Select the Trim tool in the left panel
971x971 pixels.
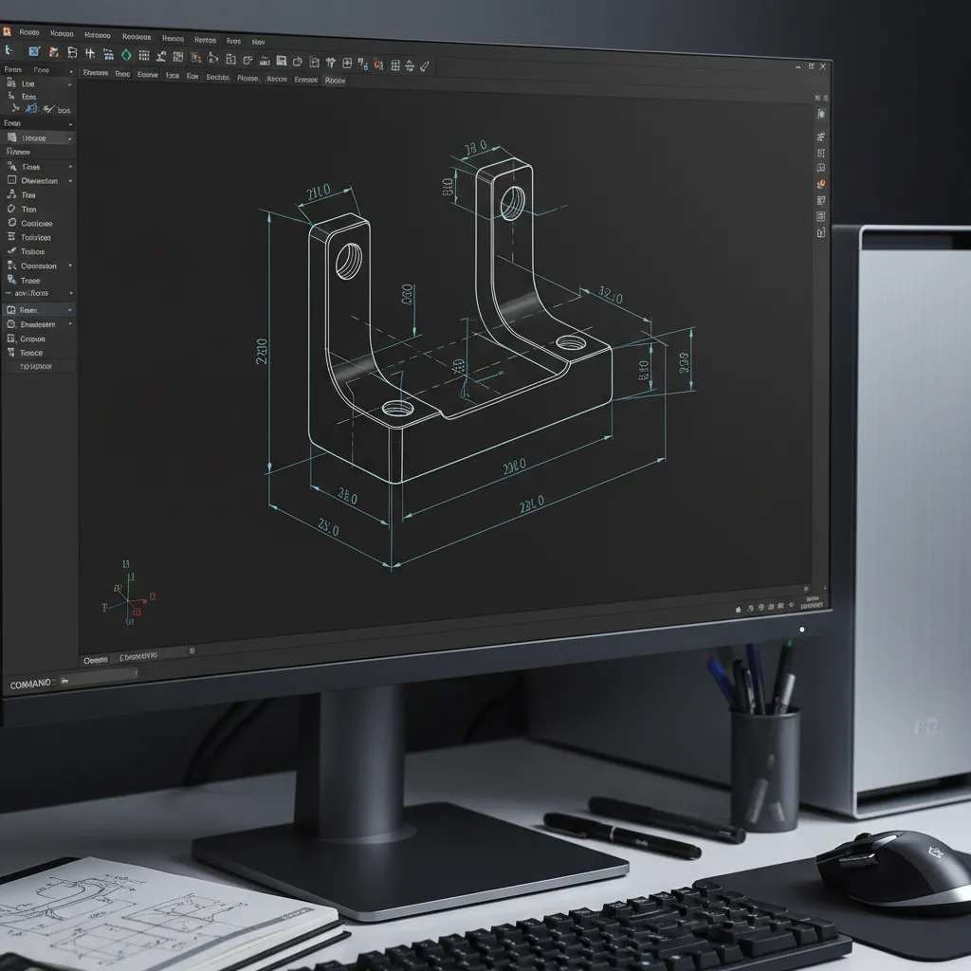[28, 209]
